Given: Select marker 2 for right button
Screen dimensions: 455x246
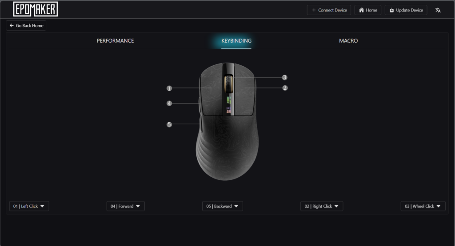Looking at the screenshot, I should coord(285,88).
